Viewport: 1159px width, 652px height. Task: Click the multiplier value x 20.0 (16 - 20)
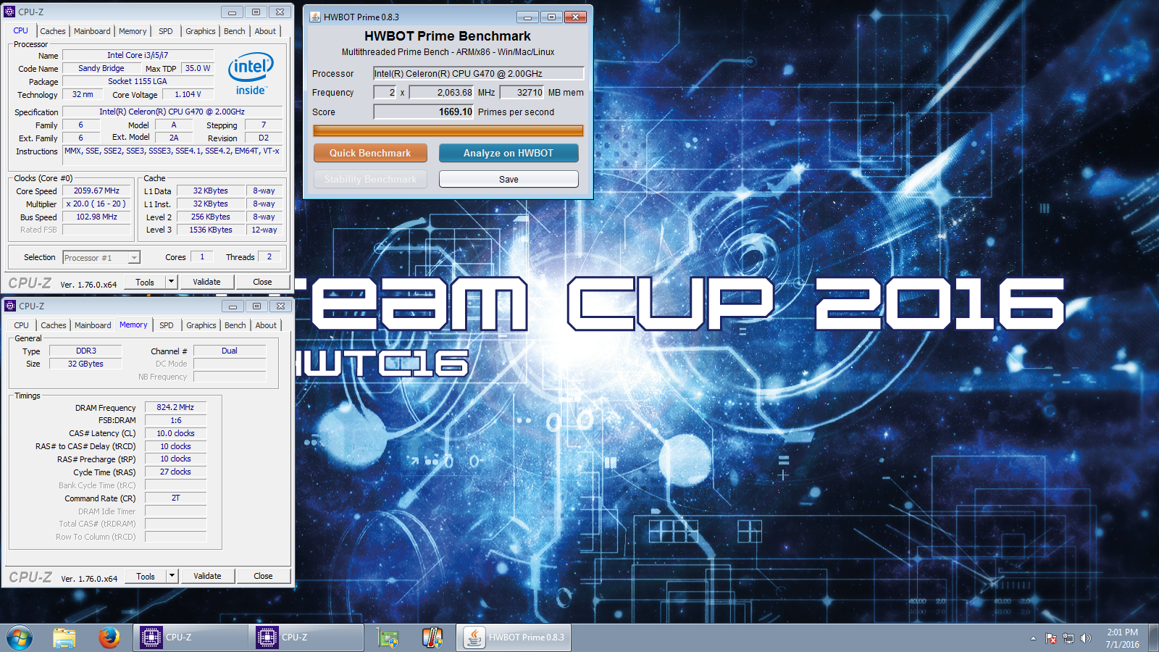point(96,204)
